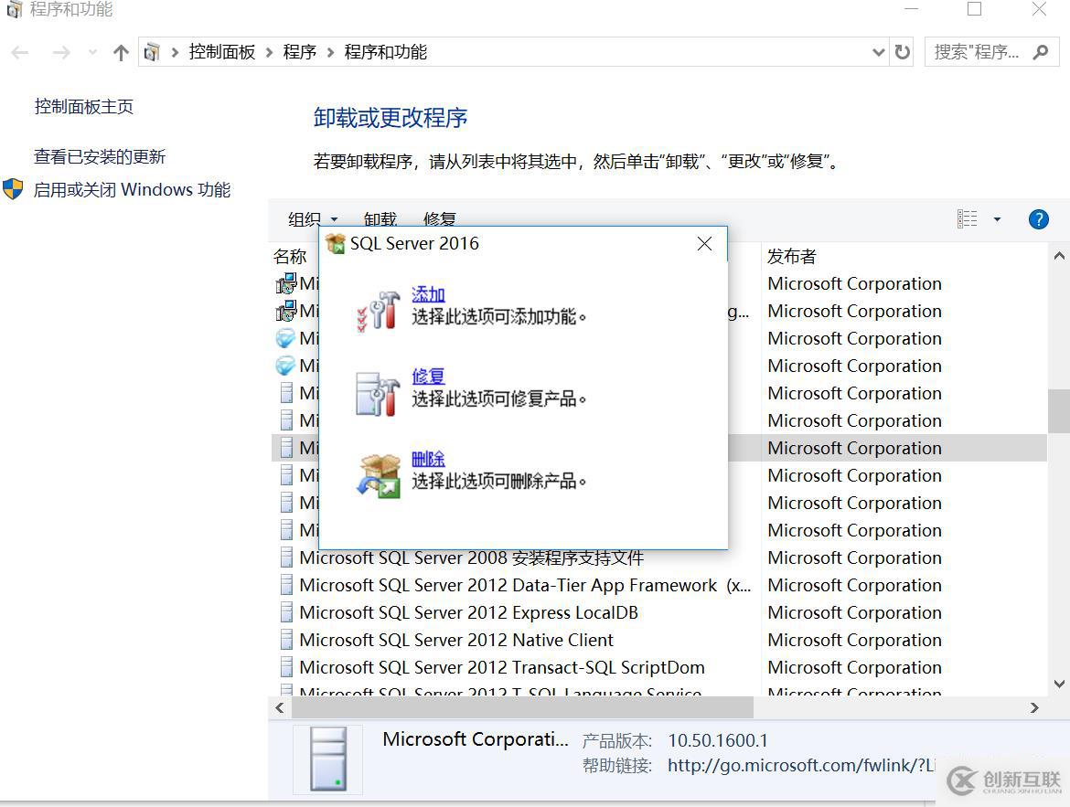Open Help with the question mark icon
This screenshot has width=1070, height=807.
click(1039, 219)
